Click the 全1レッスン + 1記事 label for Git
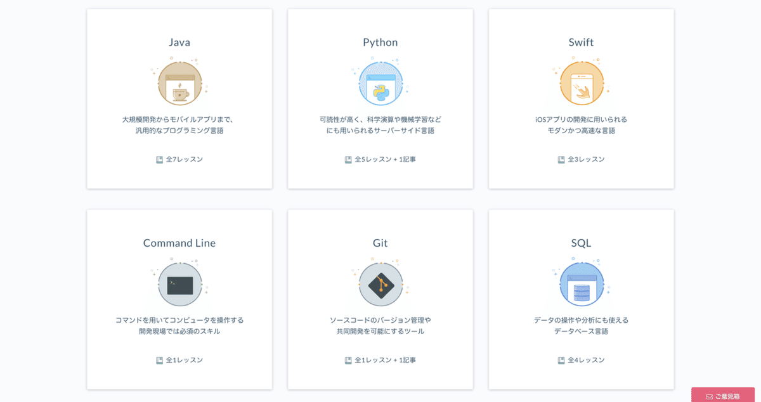Image resolution: width=761 pixels, height=402 pixels. pos(385,360)
